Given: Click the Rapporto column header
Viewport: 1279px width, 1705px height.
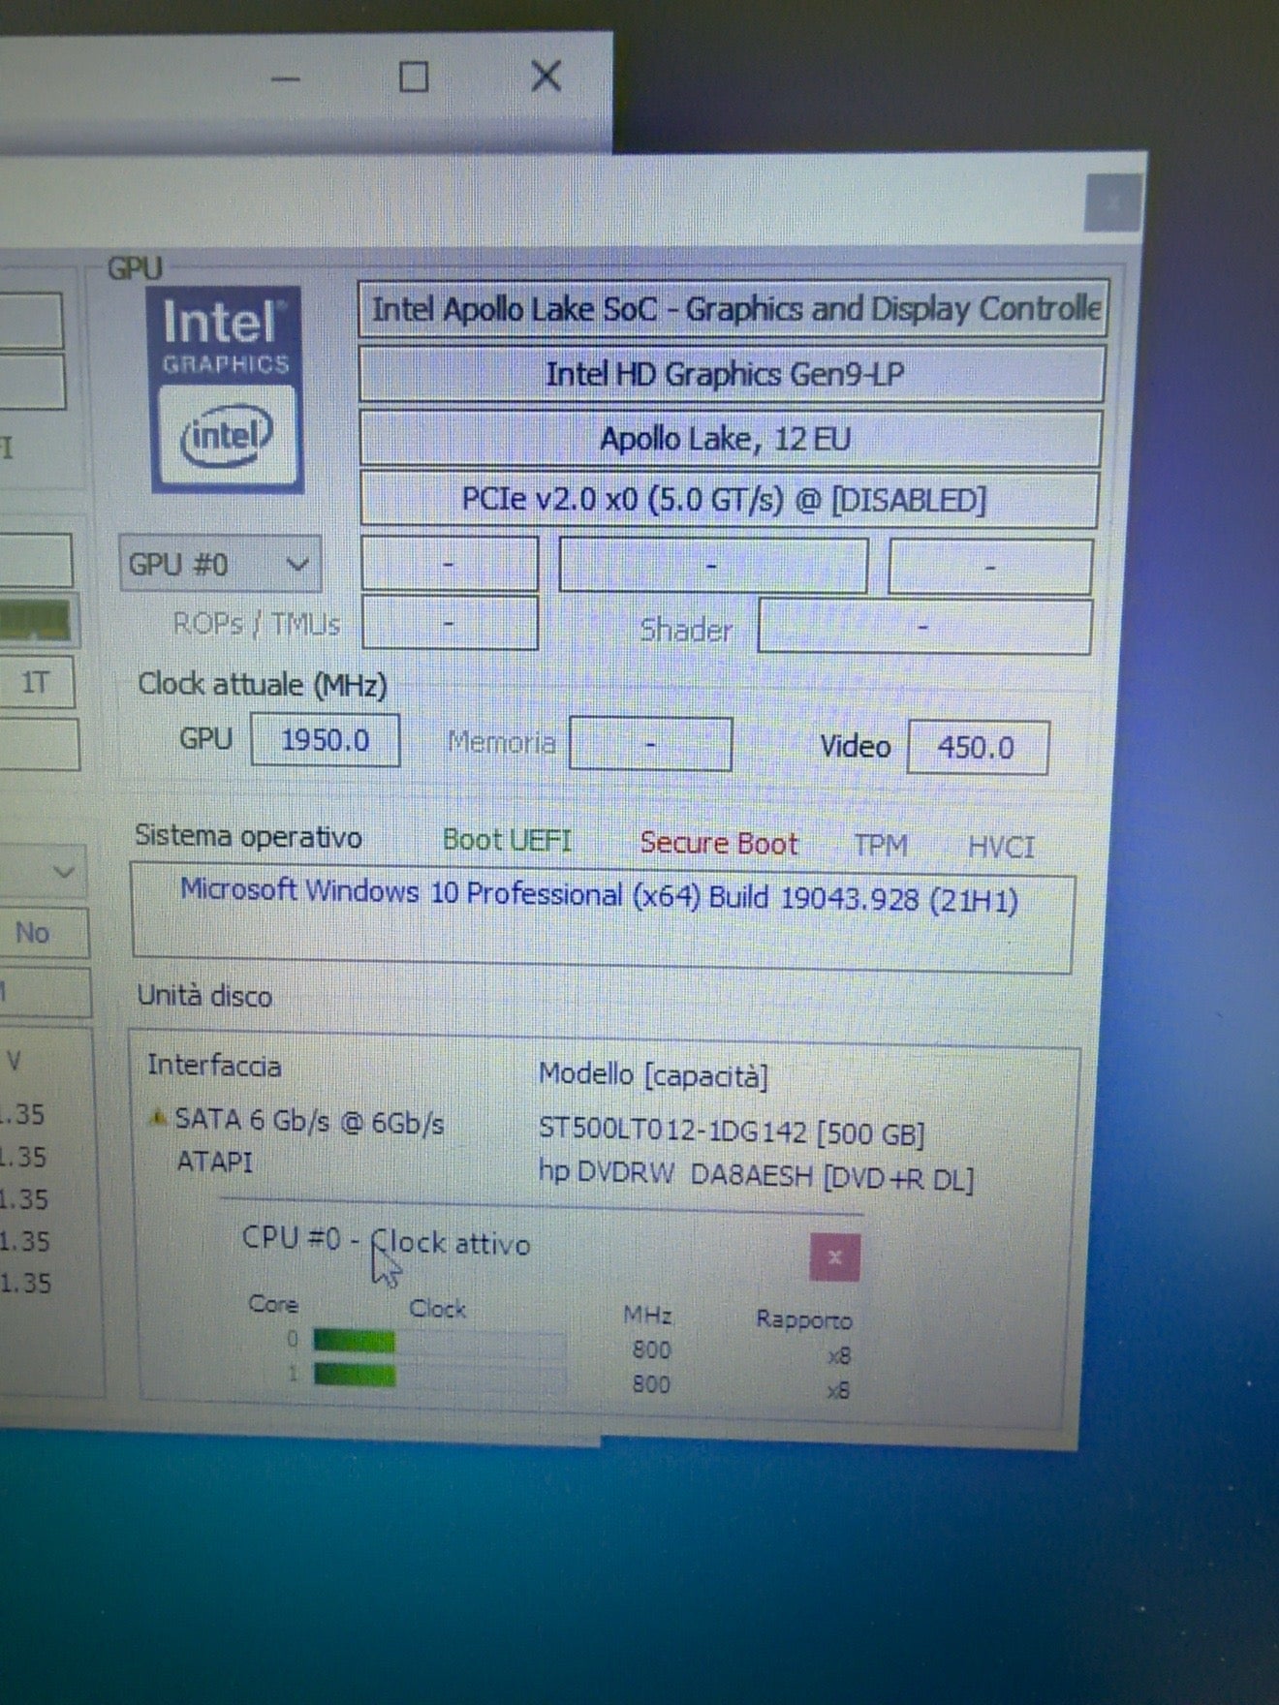Looking at the screenshot, I should (804, 1319).
